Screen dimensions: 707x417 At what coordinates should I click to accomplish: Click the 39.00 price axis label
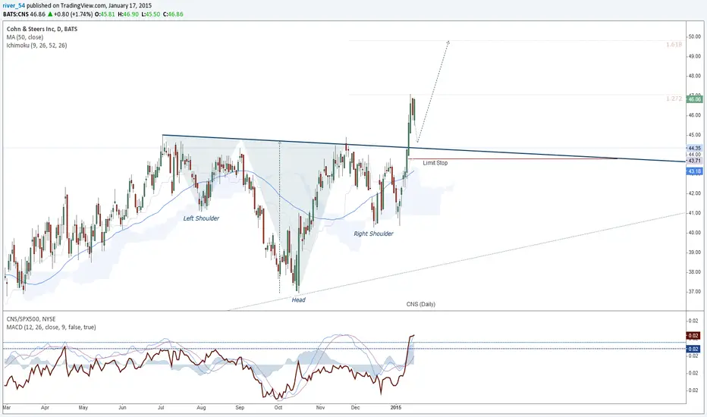(694, 252)
